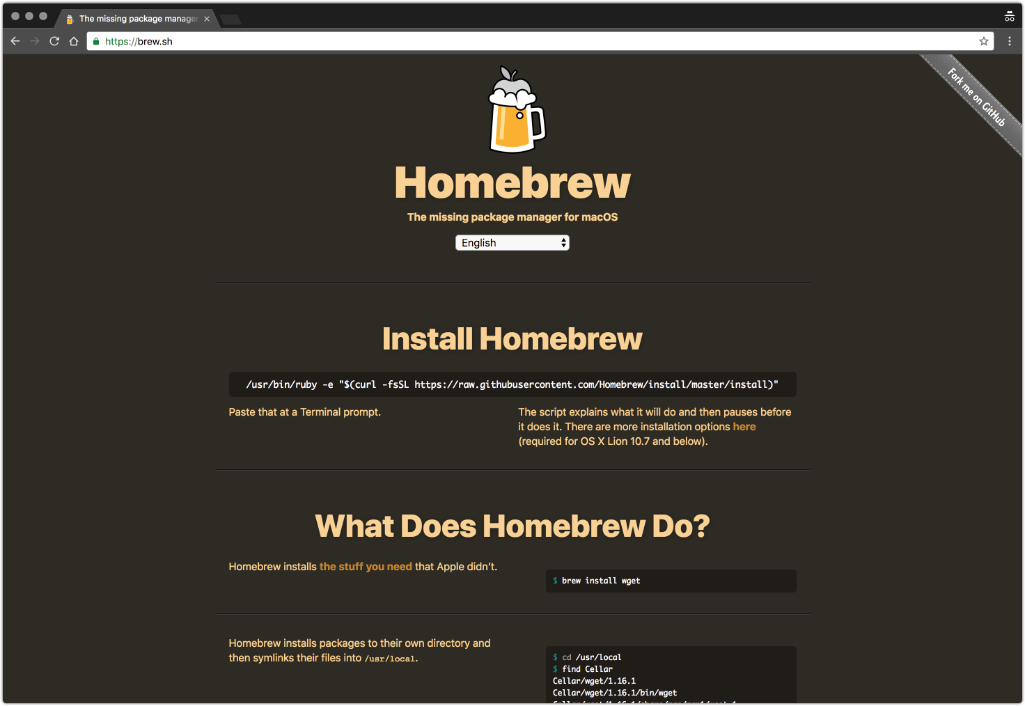Reload the brew.sh page
Screen dimensions: 1025x706
point(54,41)
